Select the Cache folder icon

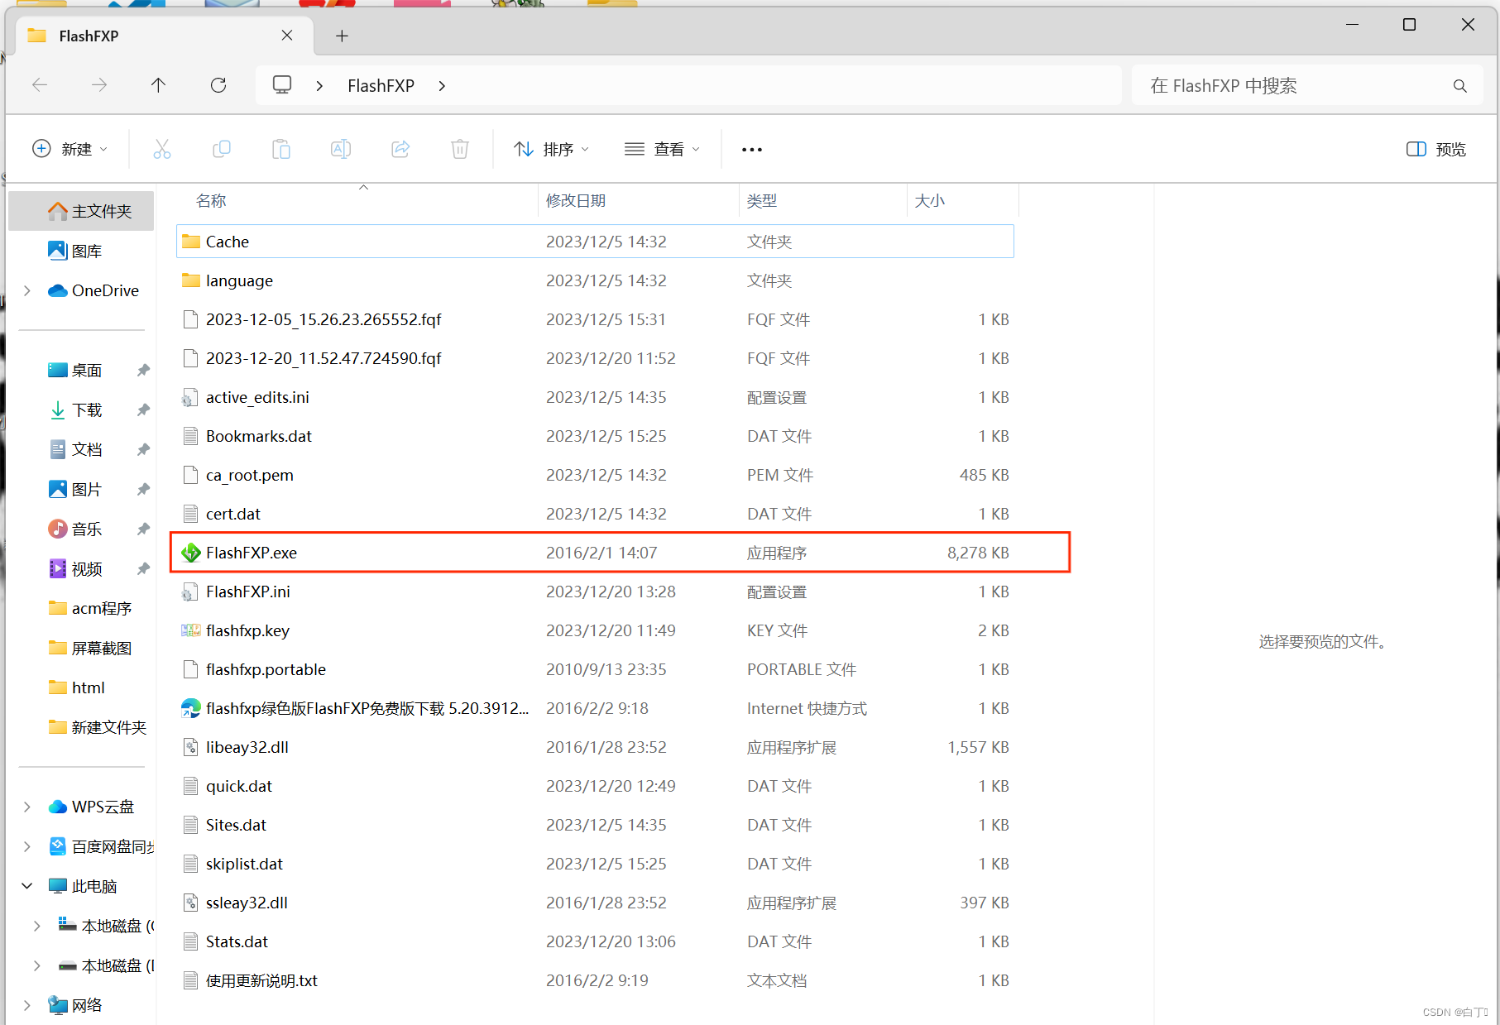click(x=191, y=242)
